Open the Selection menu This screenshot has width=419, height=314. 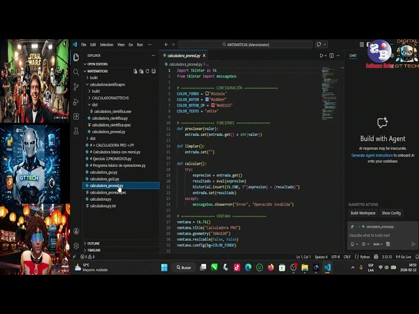coord(107,44)
